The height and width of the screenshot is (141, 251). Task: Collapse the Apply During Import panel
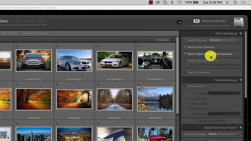point(240,128)
